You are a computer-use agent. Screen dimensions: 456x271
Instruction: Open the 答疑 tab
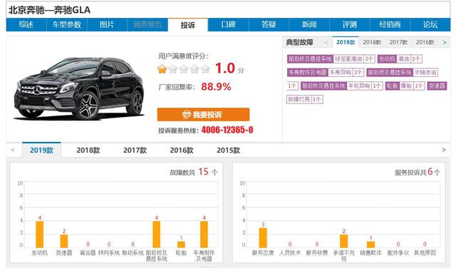(x=269, y=25)
